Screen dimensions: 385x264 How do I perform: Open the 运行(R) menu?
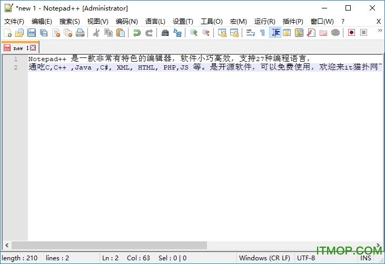[x=265, y=22]
